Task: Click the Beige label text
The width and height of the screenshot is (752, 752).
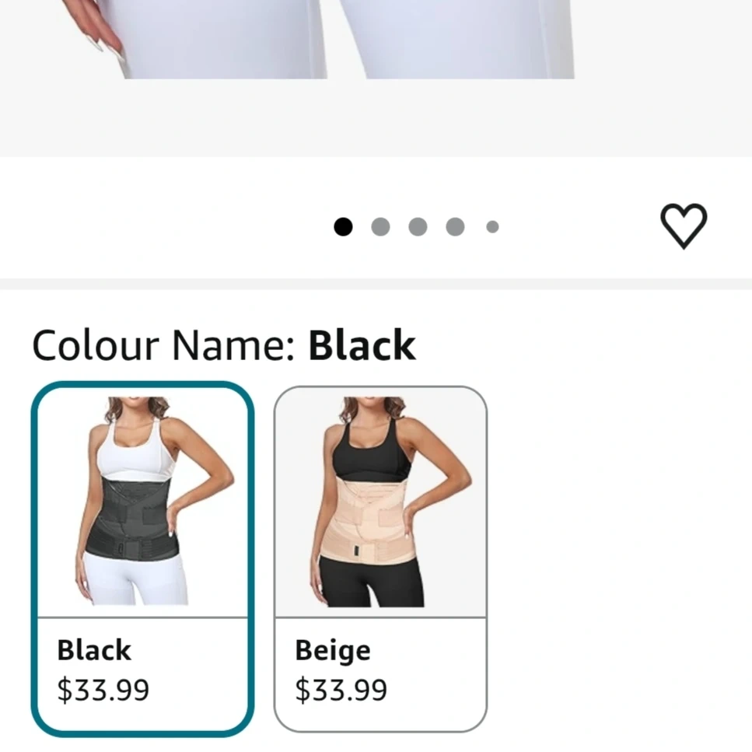Action: pos(333,651)
